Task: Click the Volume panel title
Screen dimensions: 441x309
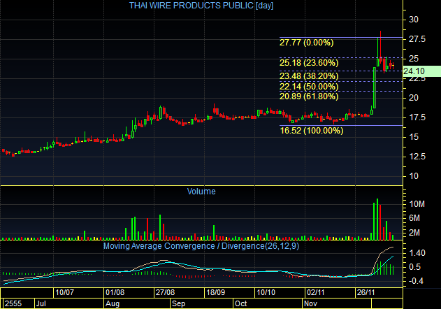Action: [x=201, y=192]
